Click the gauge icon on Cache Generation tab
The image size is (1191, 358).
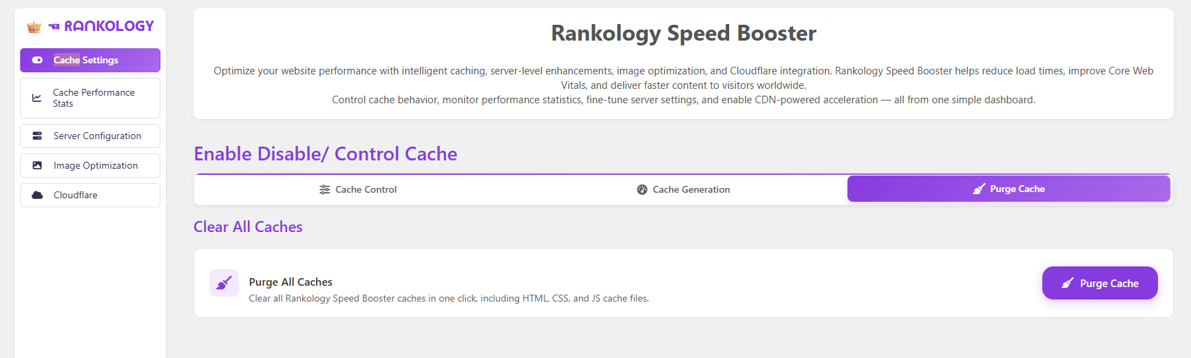tap(642, 190)
